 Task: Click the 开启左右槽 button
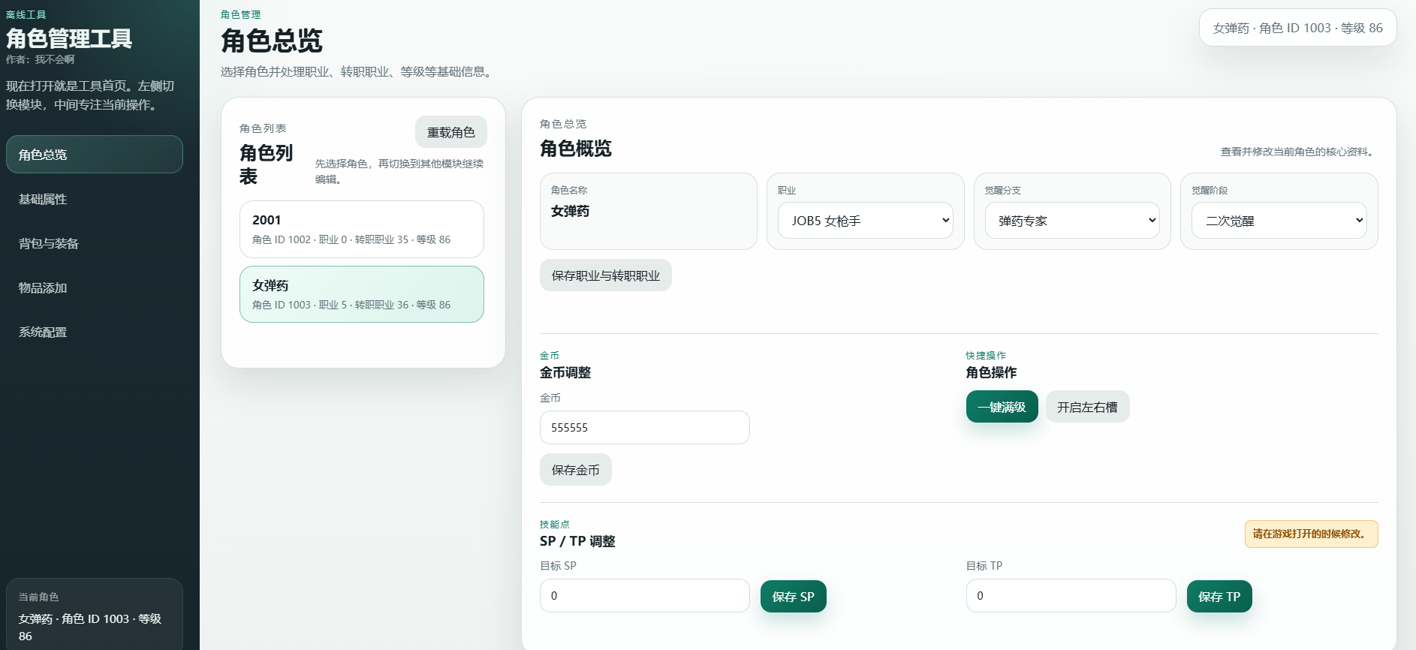[x=1087, y=407]
